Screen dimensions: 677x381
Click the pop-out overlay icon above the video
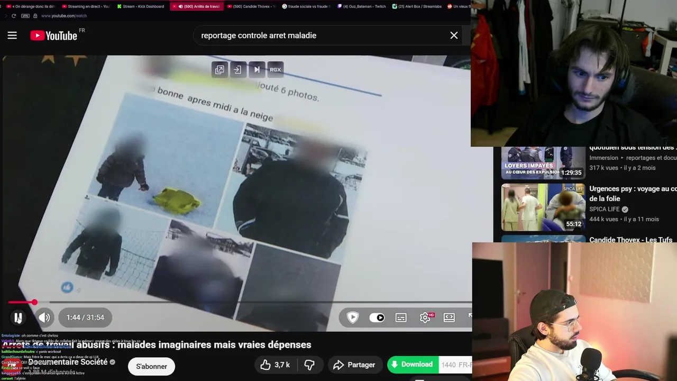pyautogui.click(x=219, y=69)
